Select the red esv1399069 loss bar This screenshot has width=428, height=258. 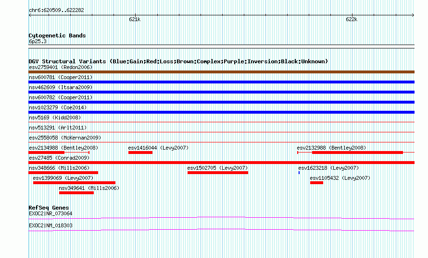tap(74, 183)
